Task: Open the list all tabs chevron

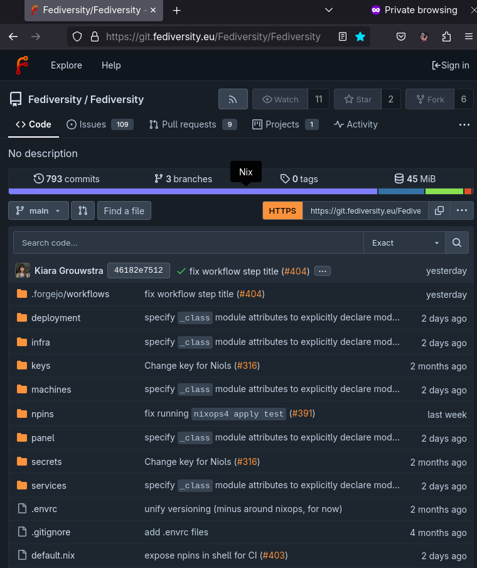Action: 329,10
